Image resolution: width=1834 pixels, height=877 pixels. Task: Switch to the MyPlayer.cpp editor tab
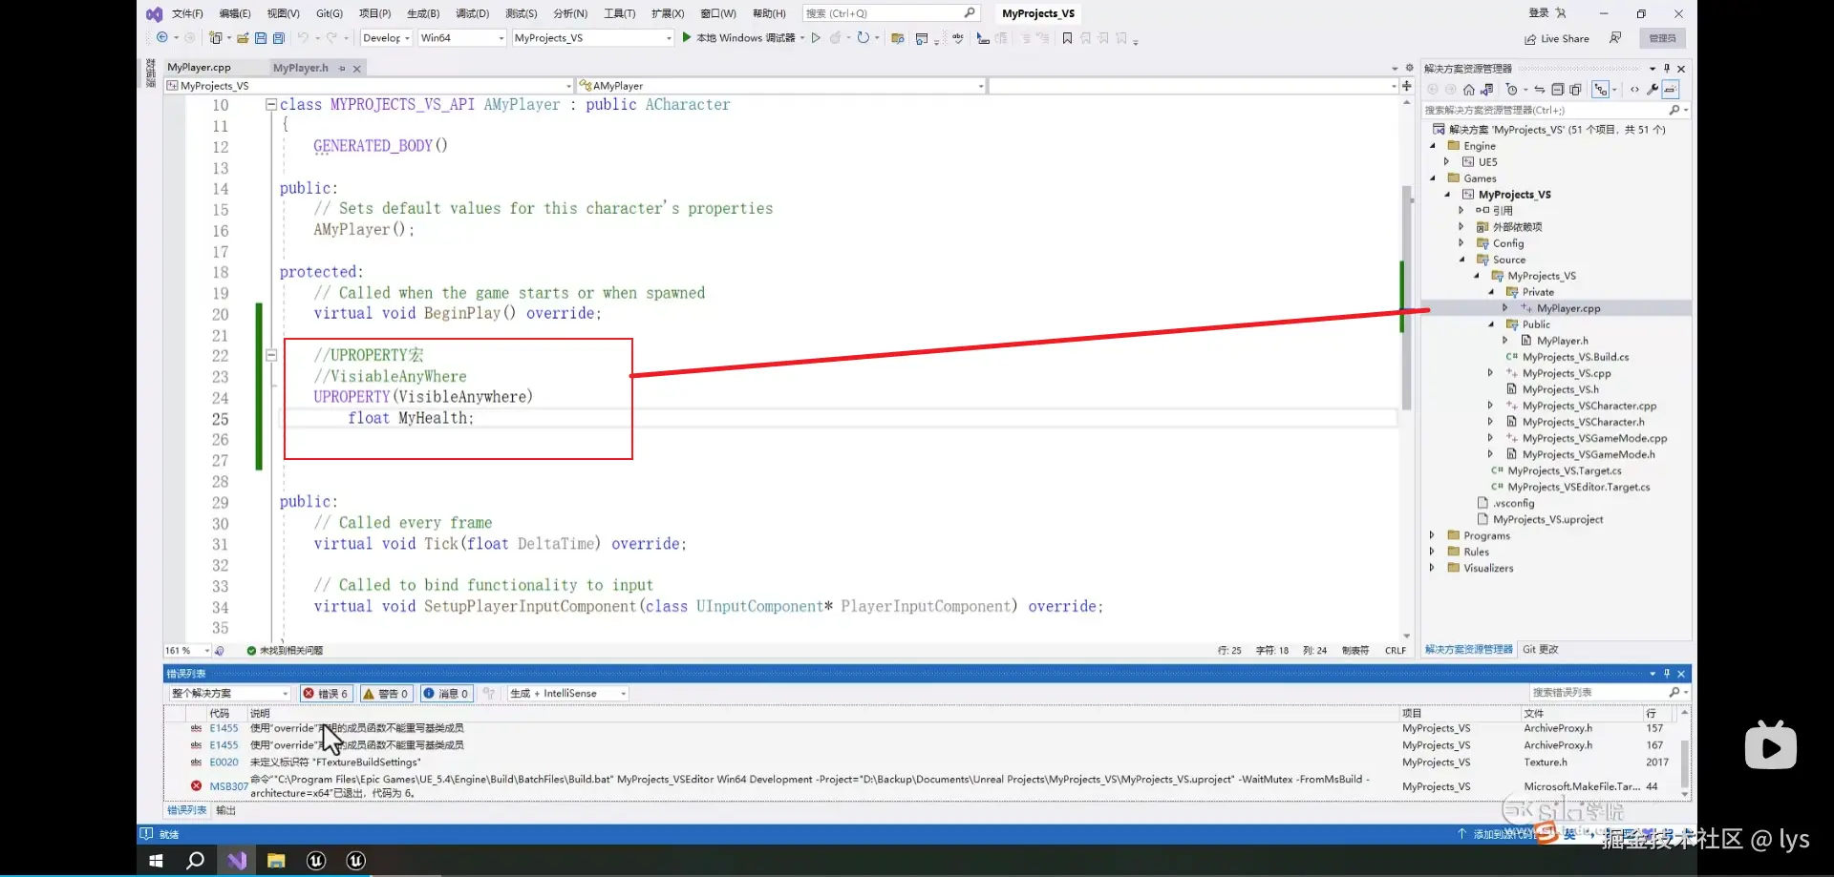[x=199, y=68]
